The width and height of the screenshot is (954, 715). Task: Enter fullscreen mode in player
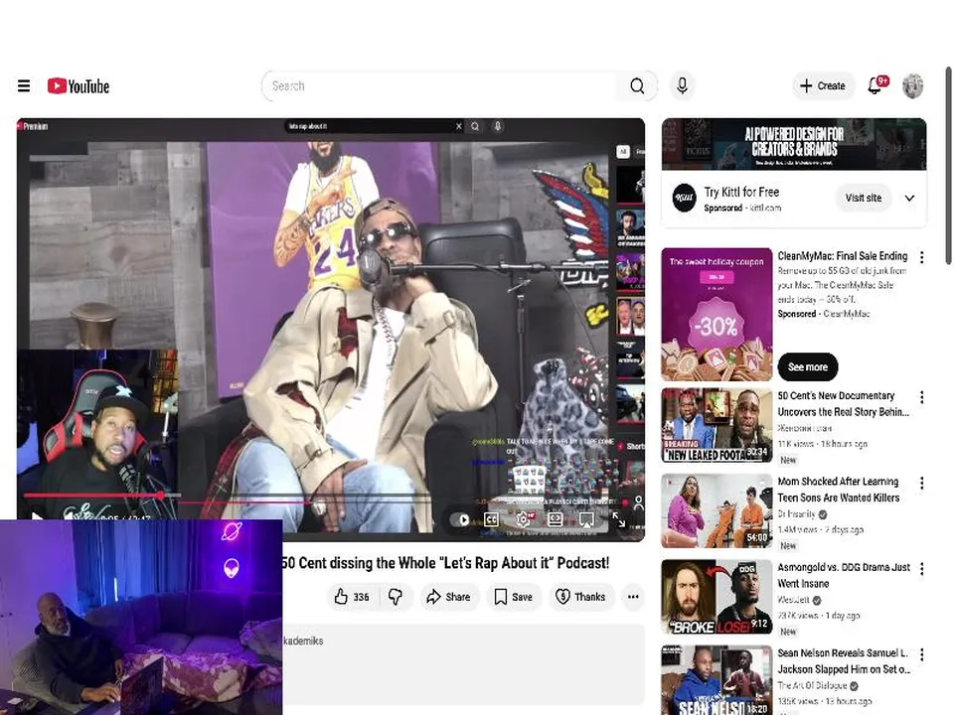pyautogui.click(x=619, y=519)
